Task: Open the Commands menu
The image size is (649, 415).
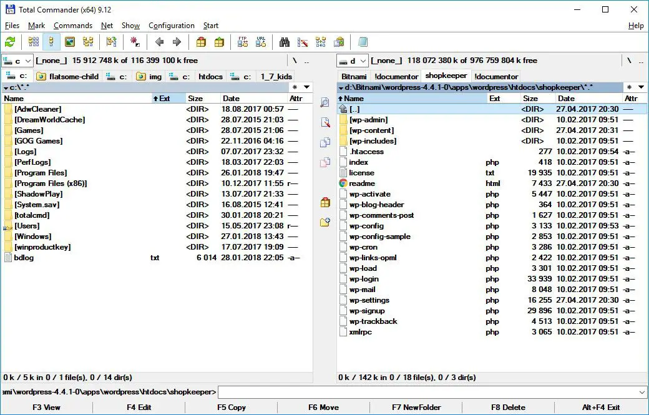Action: pos(73,26)
